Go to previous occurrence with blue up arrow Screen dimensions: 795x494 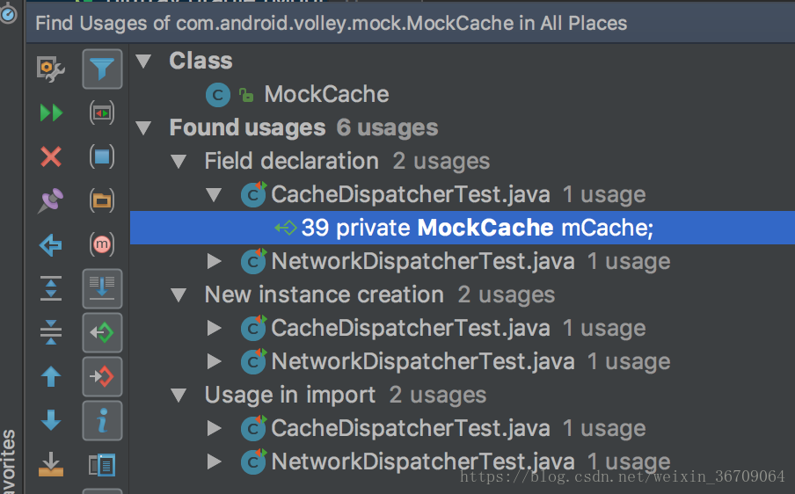(x=51, y=376)
